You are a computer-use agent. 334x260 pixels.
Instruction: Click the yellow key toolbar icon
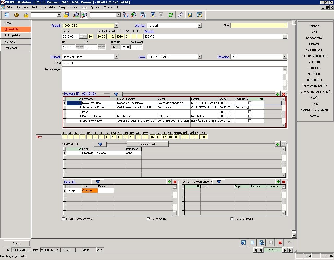pos(190,15)
